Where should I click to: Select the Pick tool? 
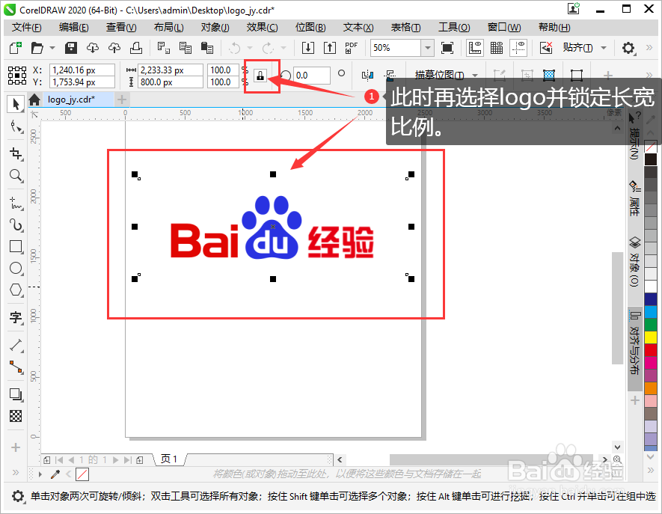pos(16,104)
